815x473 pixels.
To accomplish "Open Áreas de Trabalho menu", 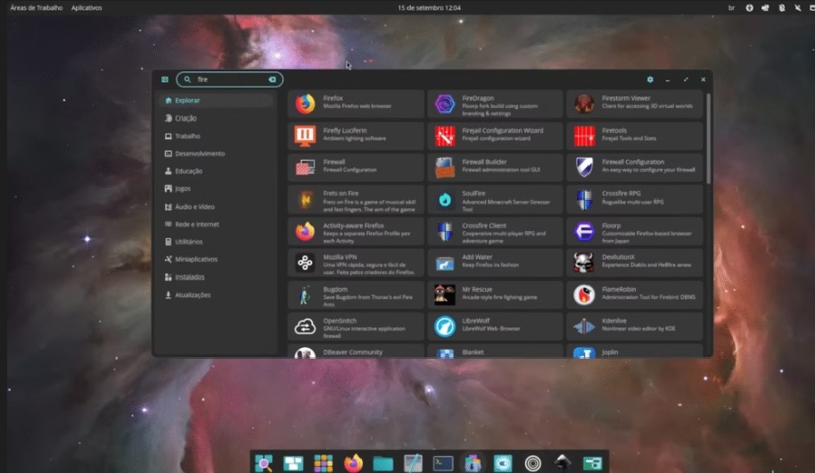I will tap(37, 8).
